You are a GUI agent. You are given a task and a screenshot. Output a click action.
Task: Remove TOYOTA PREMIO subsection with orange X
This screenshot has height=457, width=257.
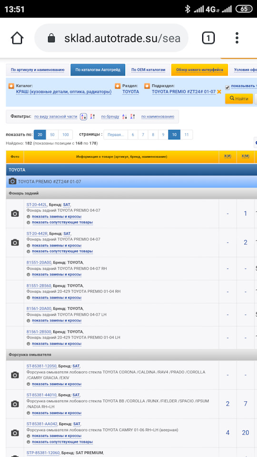point(219,92)
